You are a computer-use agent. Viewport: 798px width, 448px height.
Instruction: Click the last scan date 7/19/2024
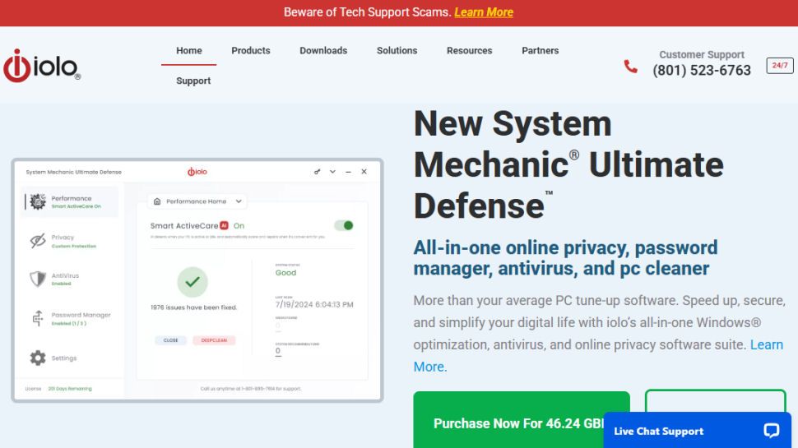(314, 304)
